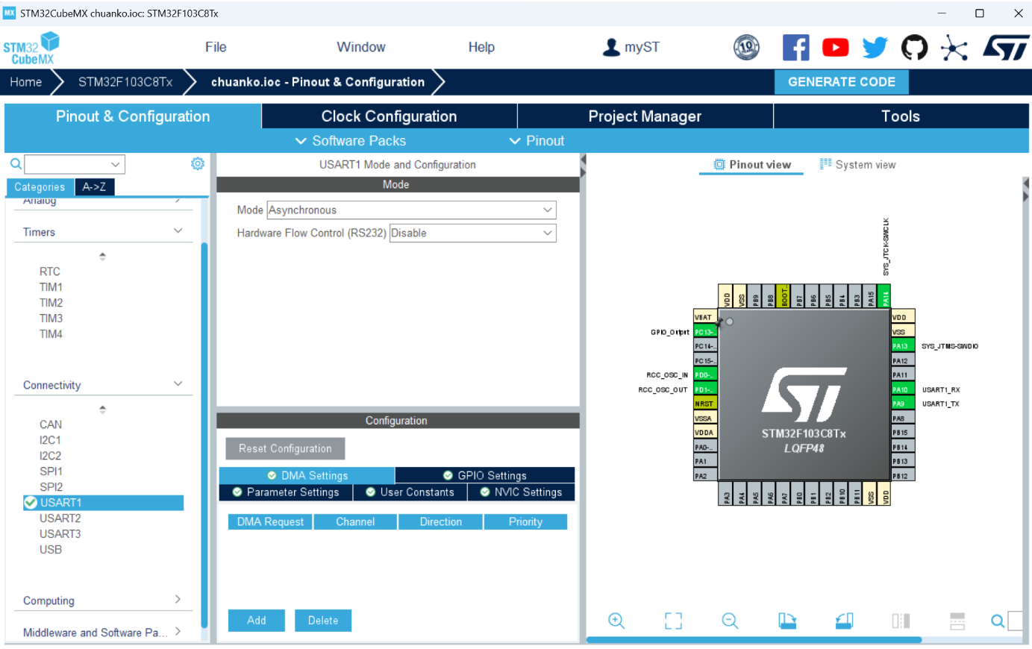Open the Parameter Settings tab
Screen dimensions: 1032x649
(x=286, y=492)
